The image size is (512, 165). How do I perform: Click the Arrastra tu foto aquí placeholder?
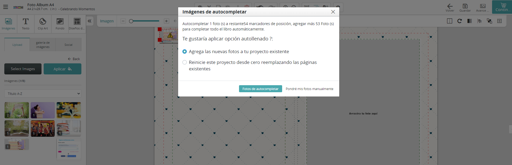[x=363, y=114]
